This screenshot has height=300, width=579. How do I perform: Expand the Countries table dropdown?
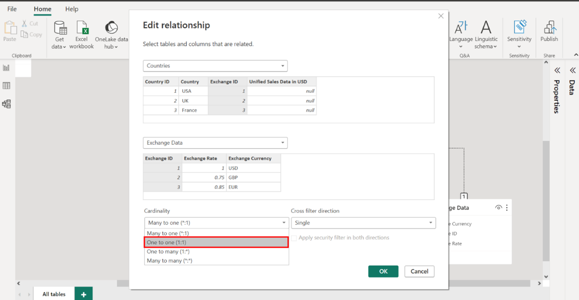point(215,66)
